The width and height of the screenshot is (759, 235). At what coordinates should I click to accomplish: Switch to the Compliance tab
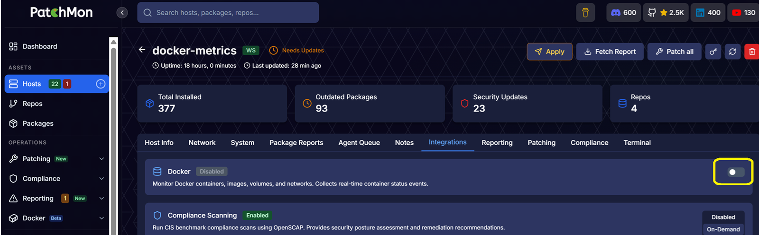590,143
